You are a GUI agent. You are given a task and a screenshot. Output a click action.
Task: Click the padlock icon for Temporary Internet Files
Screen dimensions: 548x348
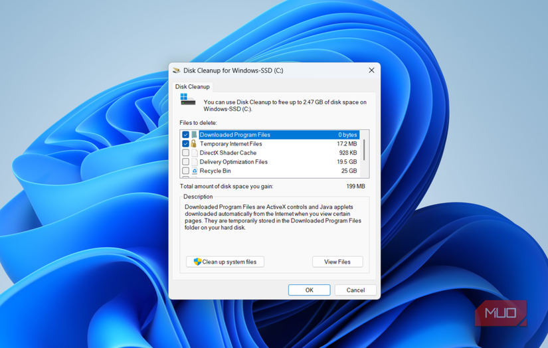pos(194,143)
